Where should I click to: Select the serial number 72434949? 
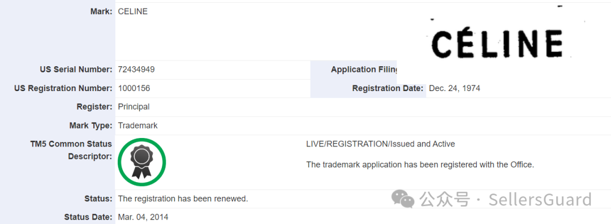coord(136,70)
